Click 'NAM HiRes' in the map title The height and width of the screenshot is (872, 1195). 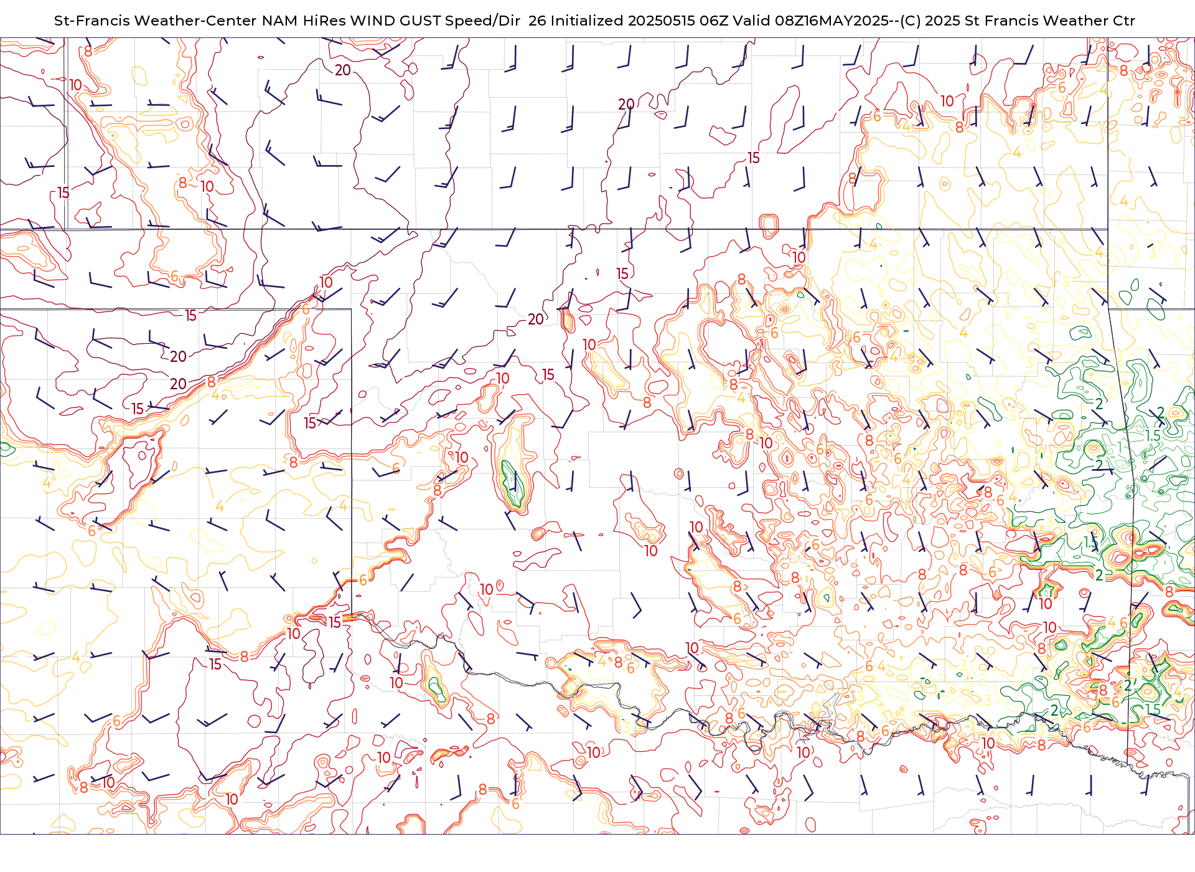pyautogui.click(x=304, y=21)
